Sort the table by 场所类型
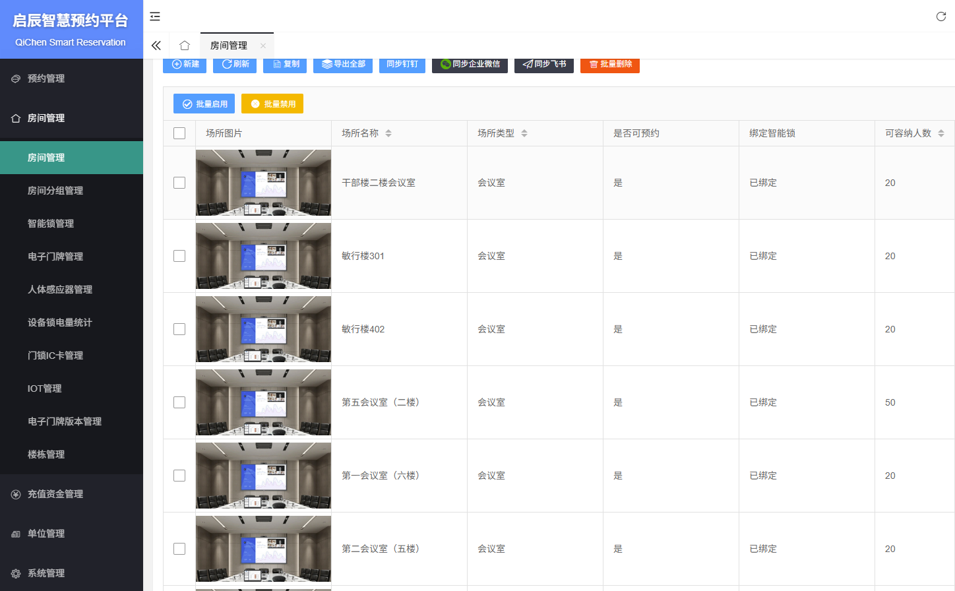Screen dimensions: 955x591 (524, 133)
